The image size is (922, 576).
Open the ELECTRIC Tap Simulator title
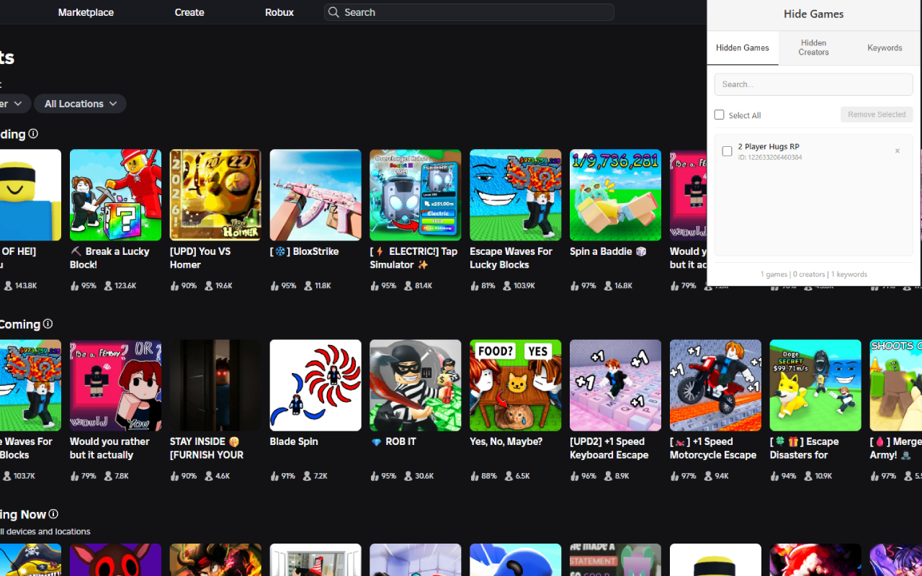pos(413,258)
